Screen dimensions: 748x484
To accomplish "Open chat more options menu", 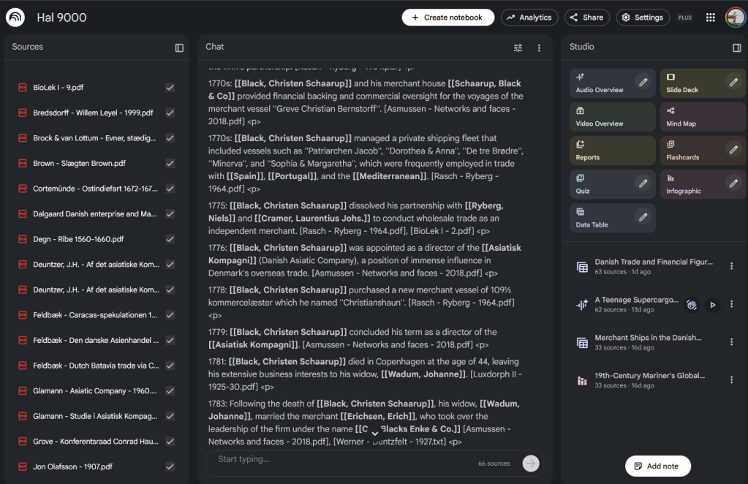I will coord(539,48).
